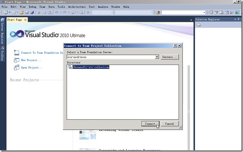
Task: Open the Edit menu
Action: coord(14,7)
